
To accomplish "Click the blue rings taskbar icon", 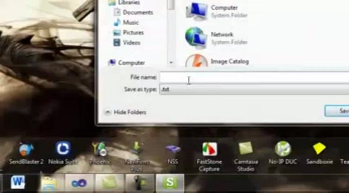I will pyautogui.click(x=79, y=183).
